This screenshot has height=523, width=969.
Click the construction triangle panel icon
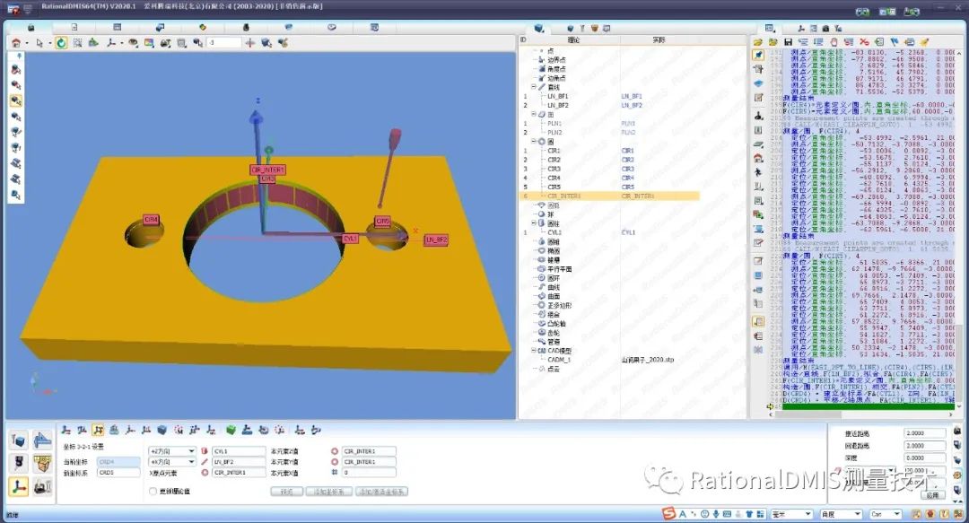(42, 440)
